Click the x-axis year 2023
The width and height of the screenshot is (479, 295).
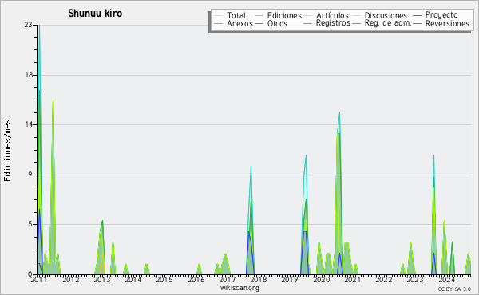415,280
